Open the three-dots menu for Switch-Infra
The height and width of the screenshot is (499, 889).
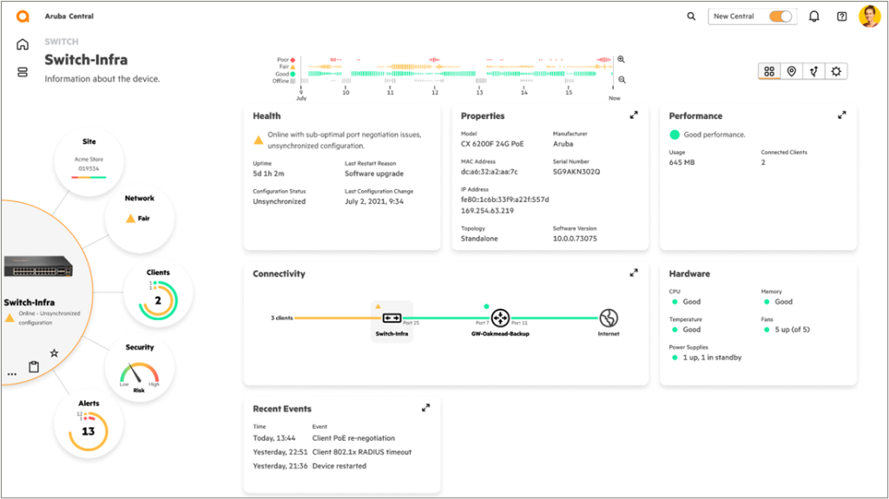12,374
